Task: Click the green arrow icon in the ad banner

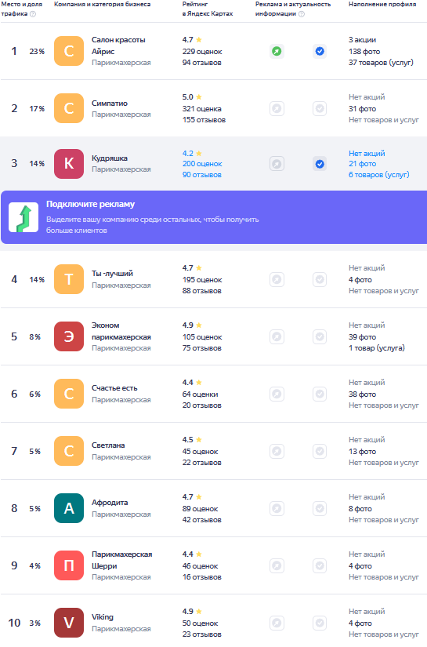Action: (x=24, y=217)
